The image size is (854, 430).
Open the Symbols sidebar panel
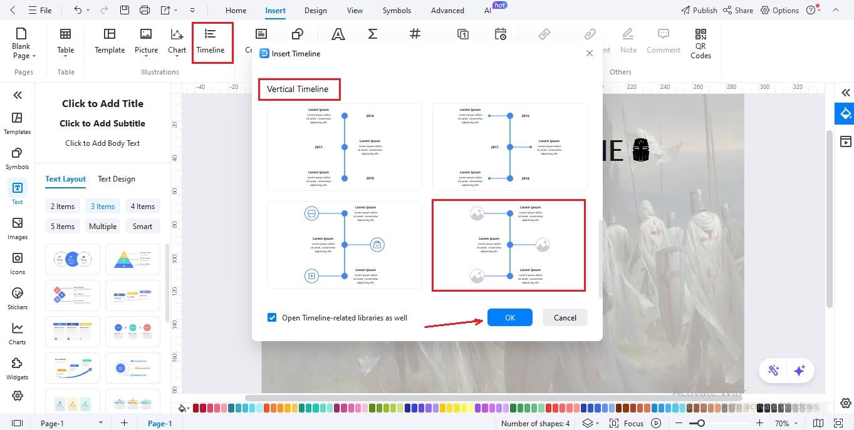pyautogui.click(x=18, y=158)
